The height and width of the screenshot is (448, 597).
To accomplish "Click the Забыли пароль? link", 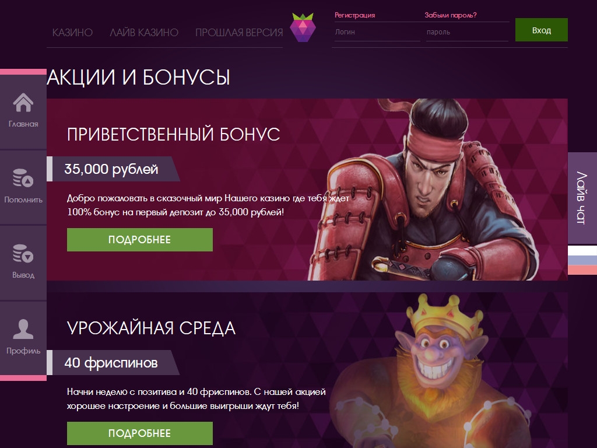I will (451, 15).
